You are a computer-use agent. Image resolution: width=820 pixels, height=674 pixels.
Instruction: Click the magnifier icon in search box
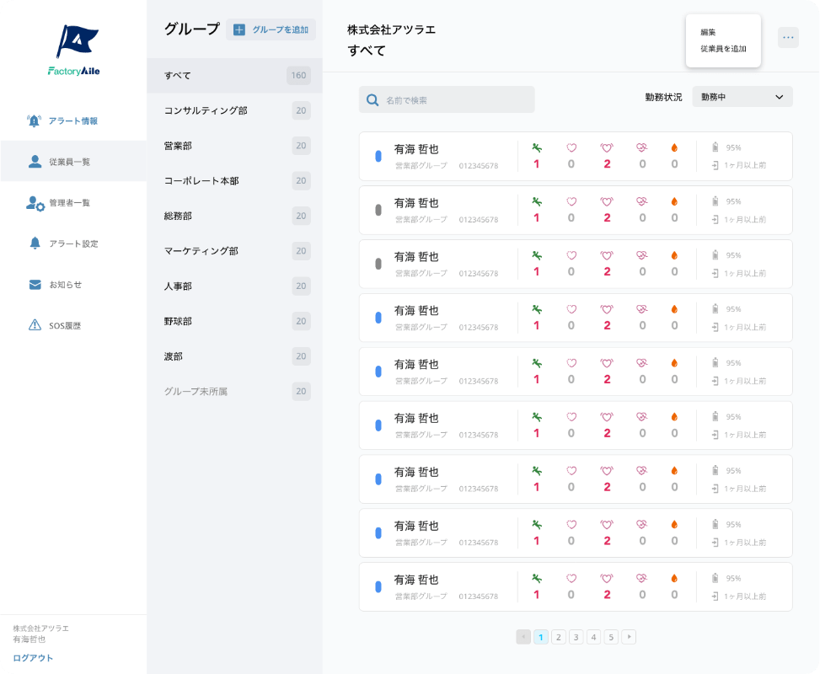[372, 100]
